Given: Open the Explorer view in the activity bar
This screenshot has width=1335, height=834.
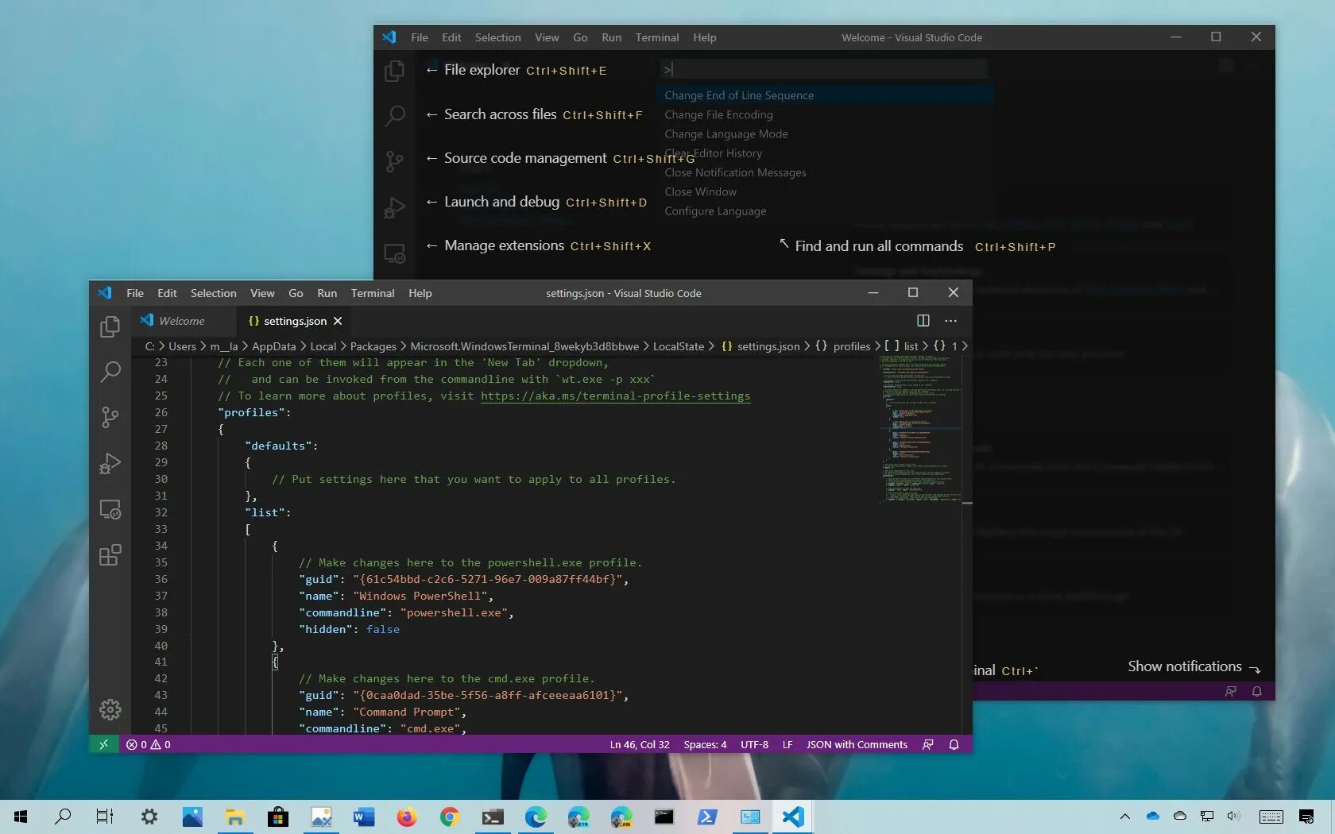Looking at the screenshot, I should 110,326.
